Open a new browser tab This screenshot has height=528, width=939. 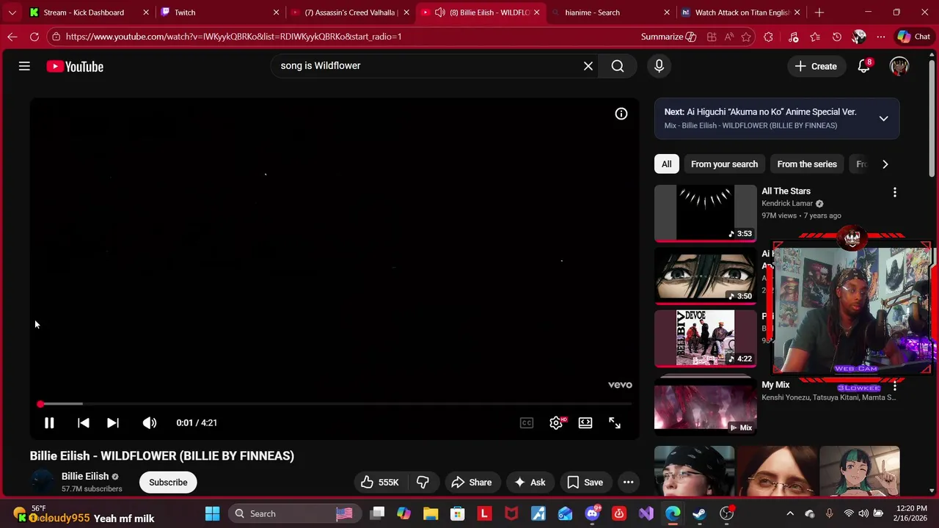pos(819,12)
